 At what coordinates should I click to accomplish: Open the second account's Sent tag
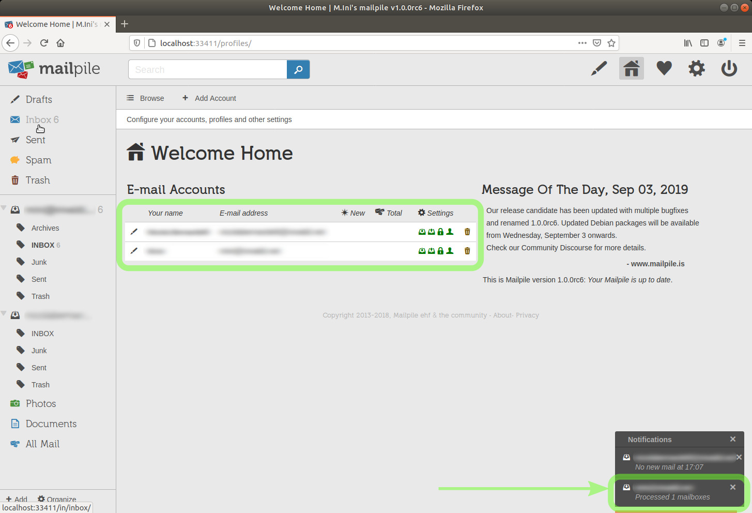pos(39,368)
